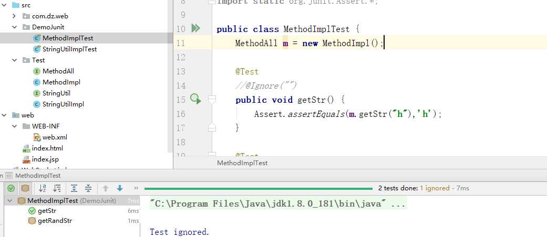The image size is (547, 237).
Task: Toggle the Show Ignored tests filter
Action: 25,189
